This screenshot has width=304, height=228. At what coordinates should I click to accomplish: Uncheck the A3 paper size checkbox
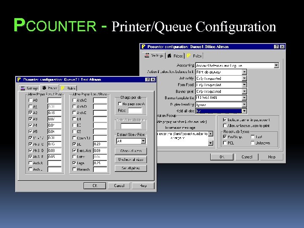30,119
